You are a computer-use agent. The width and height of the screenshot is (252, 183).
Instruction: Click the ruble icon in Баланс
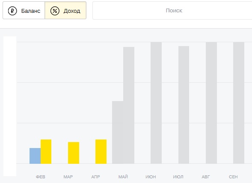pyautogui.click(x=12, y=11)
